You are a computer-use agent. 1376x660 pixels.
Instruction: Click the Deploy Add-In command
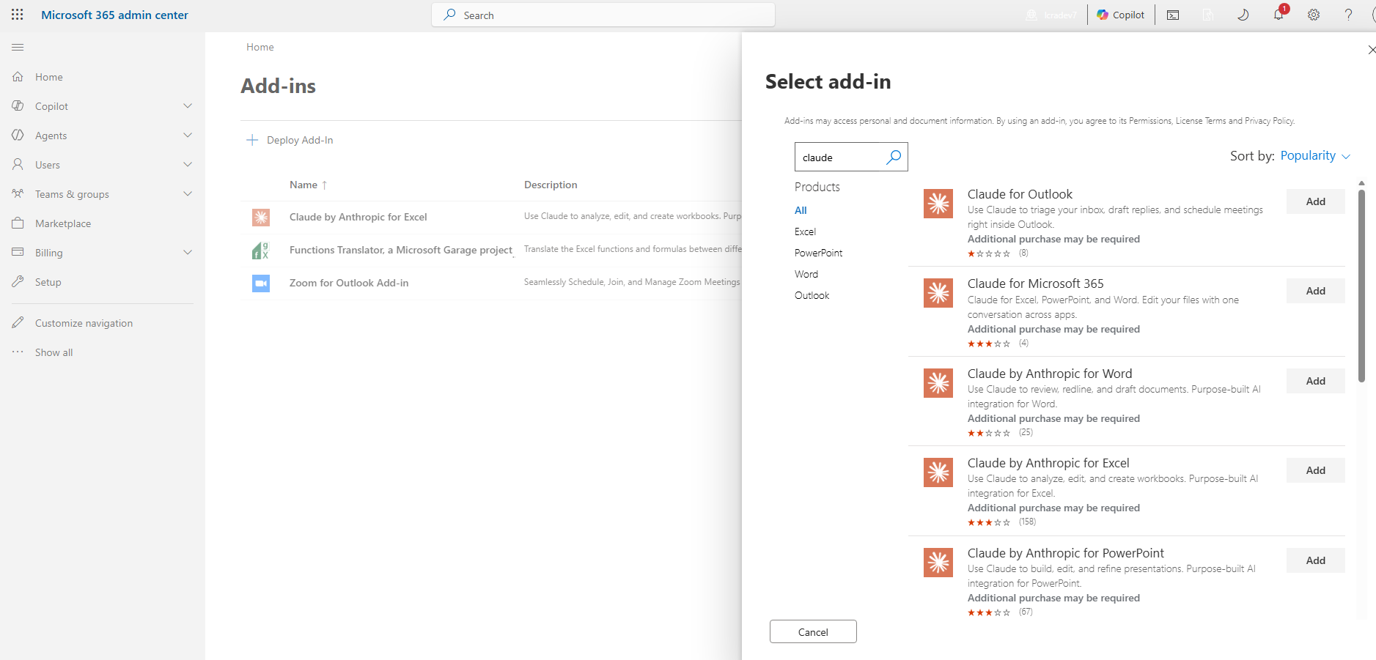point(290,140)
